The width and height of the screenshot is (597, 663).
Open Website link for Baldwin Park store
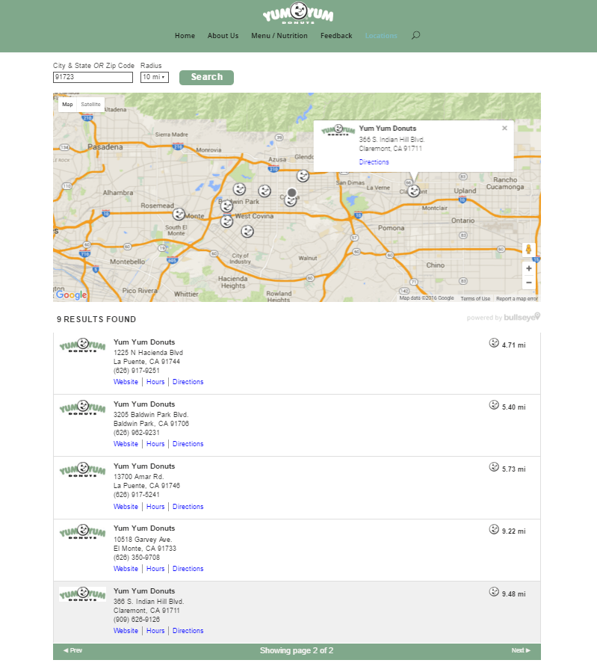coord(126,444)
